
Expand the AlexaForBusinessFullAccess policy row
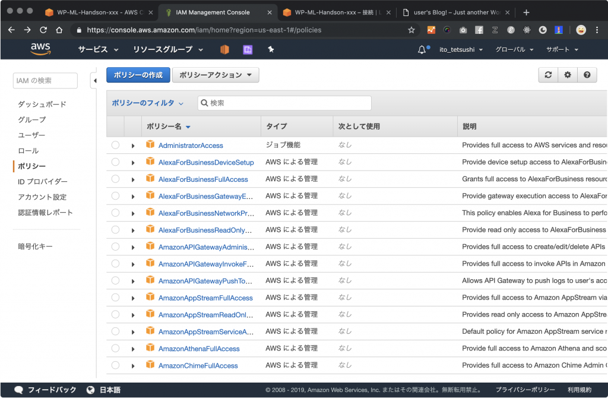pos(133,180)
